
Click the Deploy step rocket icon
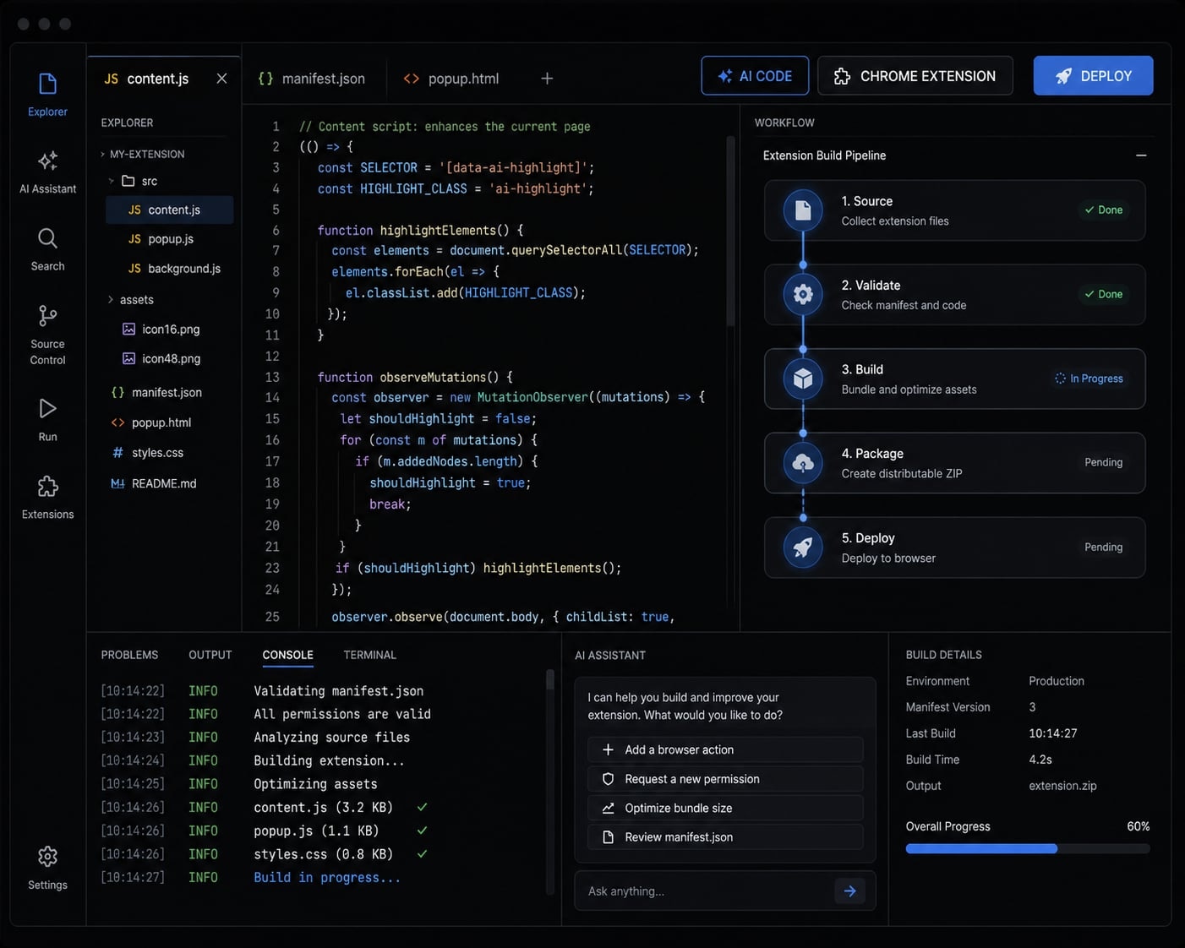(x=803, y=548)
